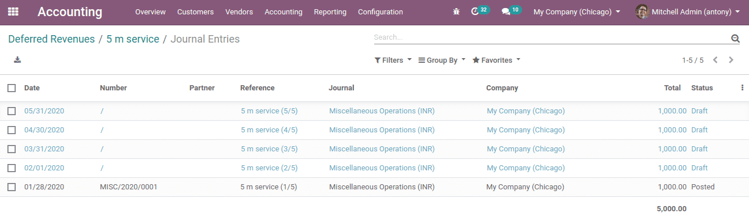Image resolution: width=749 pixels, height=217 pixels.
Task: Open the Accounting menu item
Action: (284, 12)
